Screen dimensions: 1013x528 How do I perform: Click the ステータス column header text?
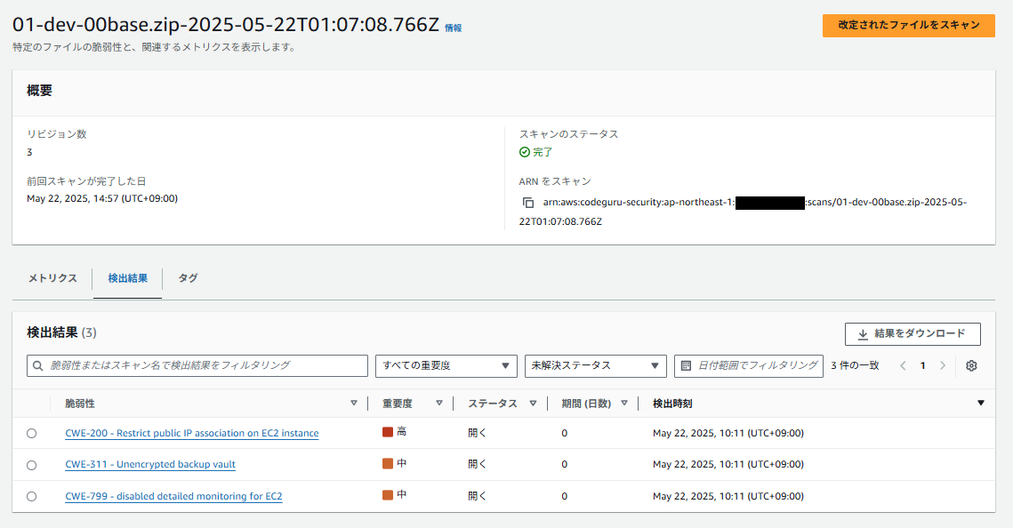point(493,404)
